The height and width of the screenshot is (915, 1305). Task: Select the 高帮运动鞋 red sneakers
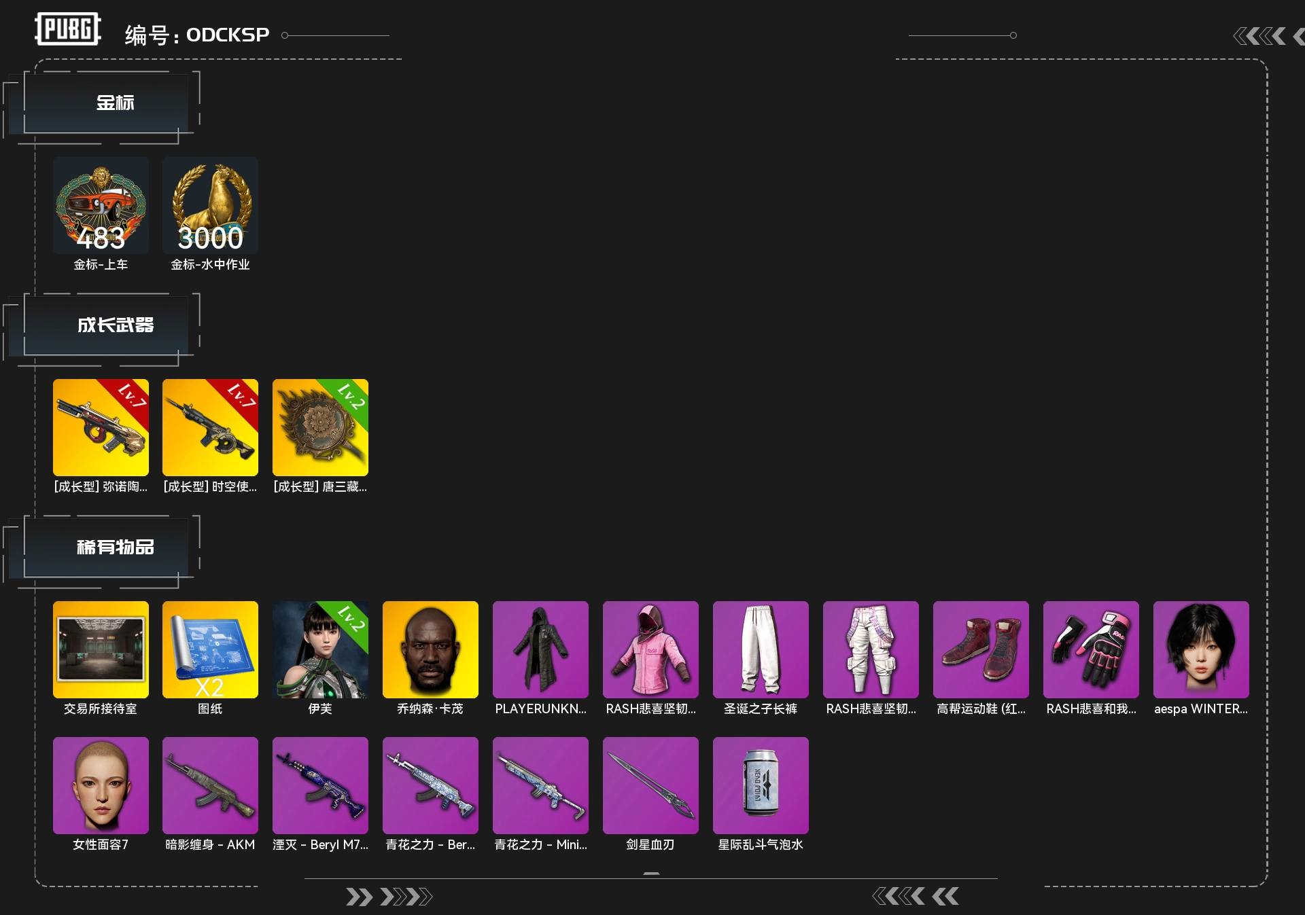click(x=981, y=649)
